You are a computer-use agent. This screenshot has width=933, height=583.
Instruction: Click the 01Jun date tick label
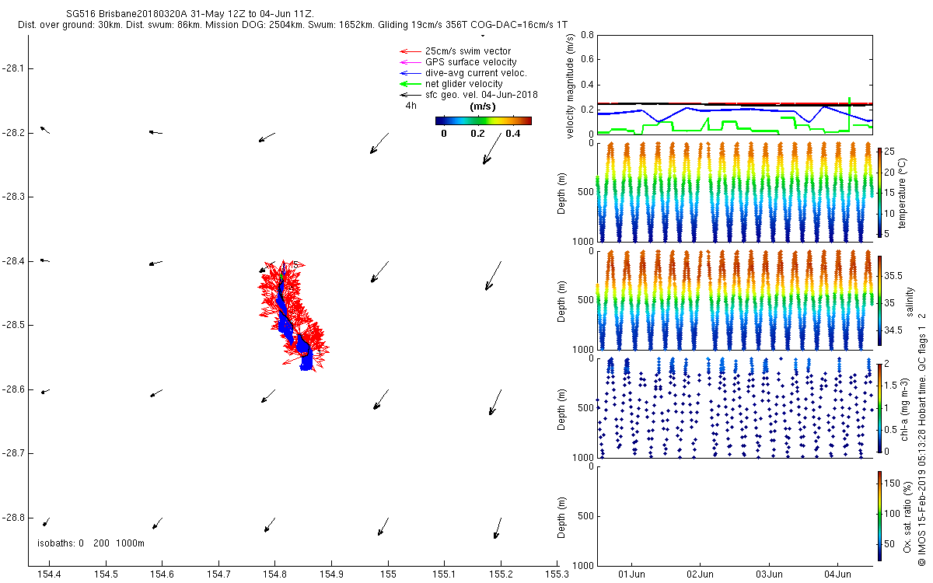[x=631, y=575]
